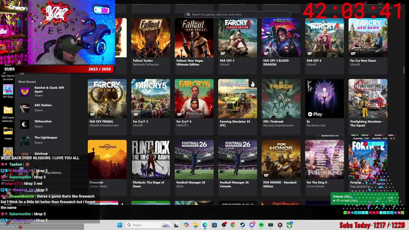Image resolution: width=409 pixels, height=230 pixels.
Task: Select the Far Cry 4 cover art
Action: click(324, 38)
